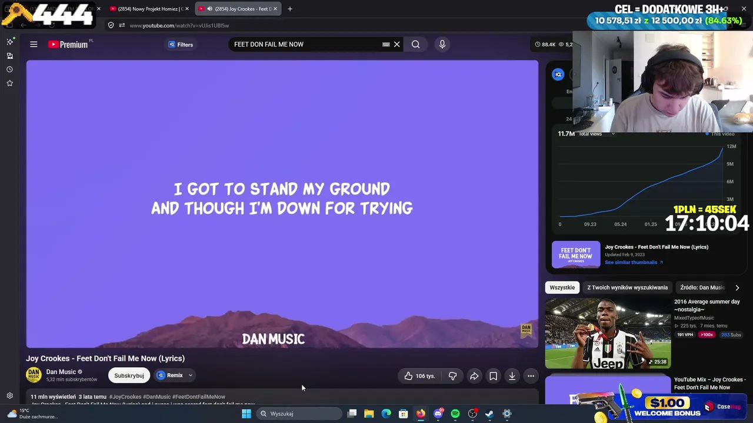Open the vidIQ Filters button
The image size is (753, 423).
click(181, 45)
